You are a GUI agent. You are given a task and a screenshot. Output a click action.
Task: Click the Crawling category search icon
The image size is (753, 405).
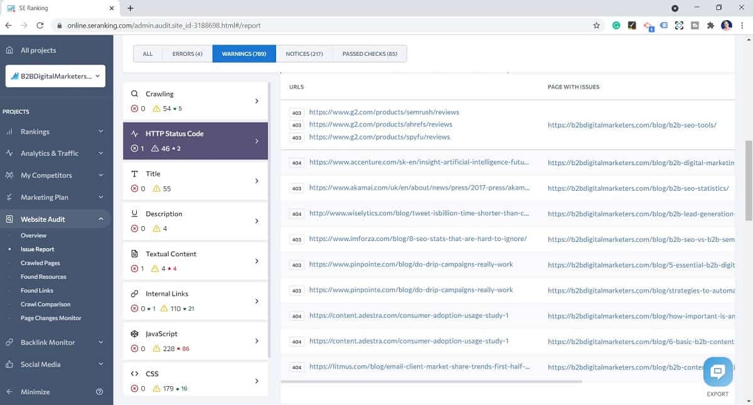point(134,94)
